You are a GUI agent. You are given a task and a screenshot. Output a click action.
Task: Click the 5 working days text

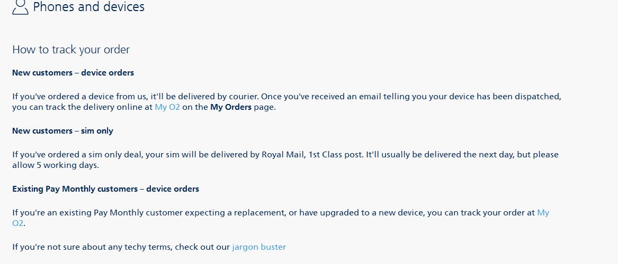coord(67,165)
